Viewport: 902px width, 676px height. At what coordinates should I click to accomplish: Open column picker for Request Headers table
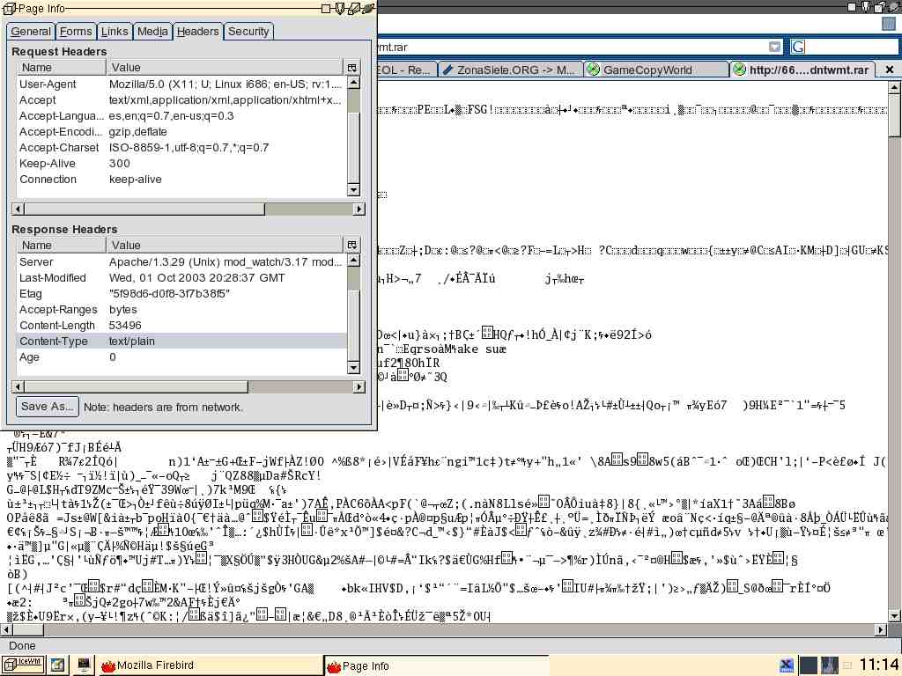(x=352, y=67)
